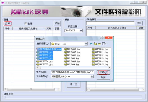Click the JPG icon of MMPJ0010.jpg
Screen dimensions: 148x102
pos(93,49)
